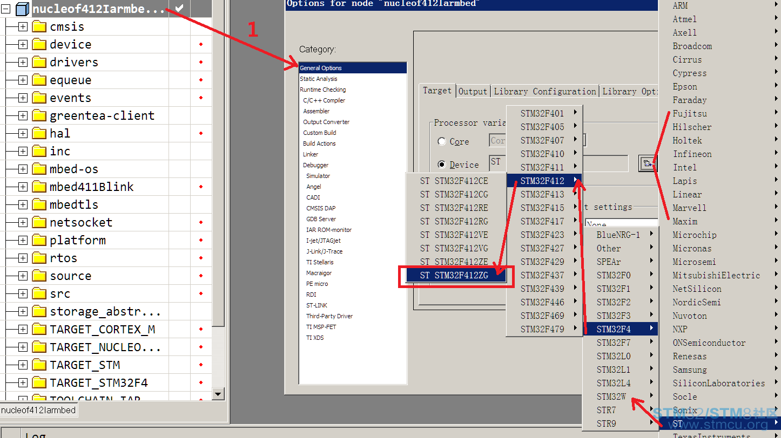Open the Atmel vendor submenu
This screenshot has width=781, height=438.
pyautogui.click(x=720, y=19)
